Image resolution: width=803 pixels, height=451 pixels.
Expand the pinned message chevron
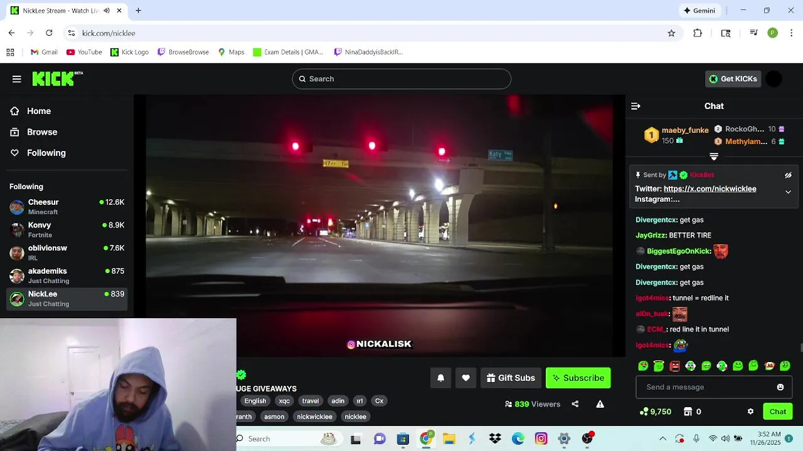[x=788, y=192]
